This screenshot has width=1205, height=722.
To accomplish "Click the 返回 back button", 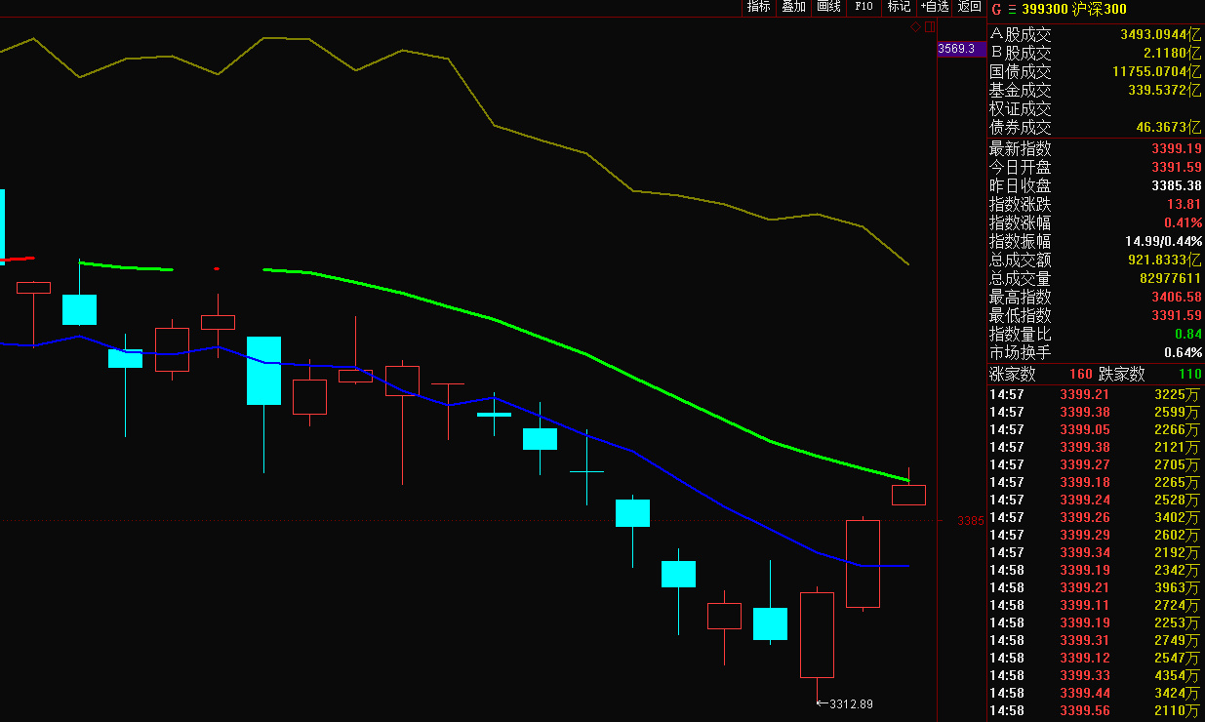I will click(969, 7).
